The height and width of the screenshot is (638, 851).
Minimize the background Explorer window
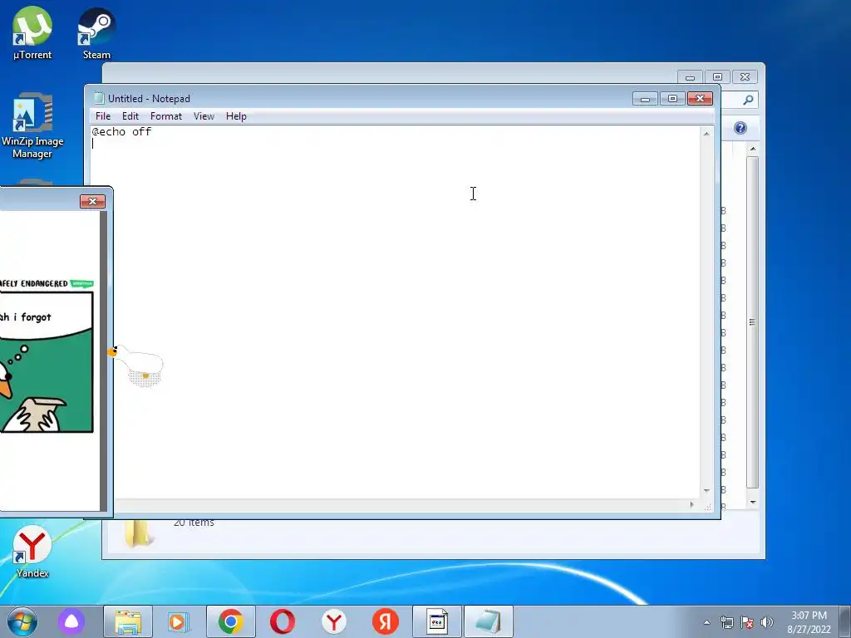pyautogui.click(x=690, y=77)
